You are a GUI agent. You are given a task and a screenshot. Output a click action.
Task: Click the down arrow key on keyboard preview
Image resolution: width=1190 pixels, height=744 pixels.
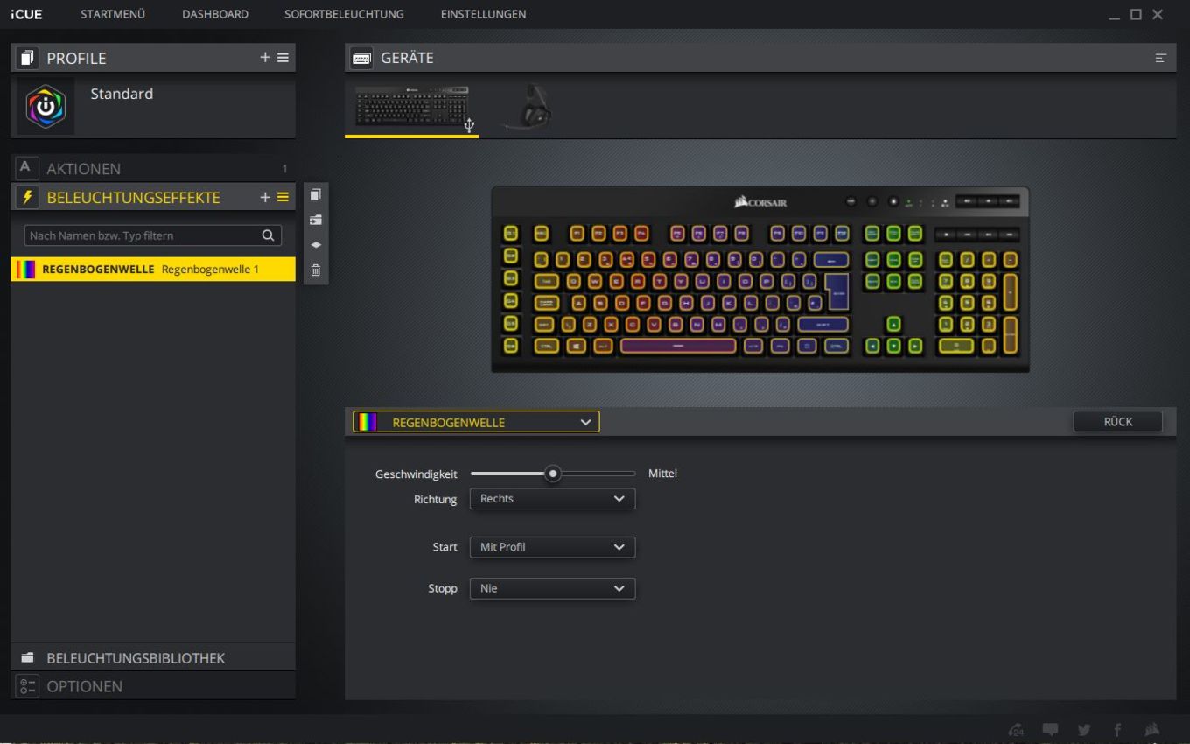tap(893, 346)
